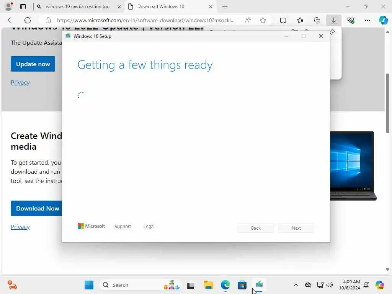The width and height of the screenshot is (392, 294).
Task: Close the 'windows 10 media creation tool' tab
Action: [x=119, y=7]
